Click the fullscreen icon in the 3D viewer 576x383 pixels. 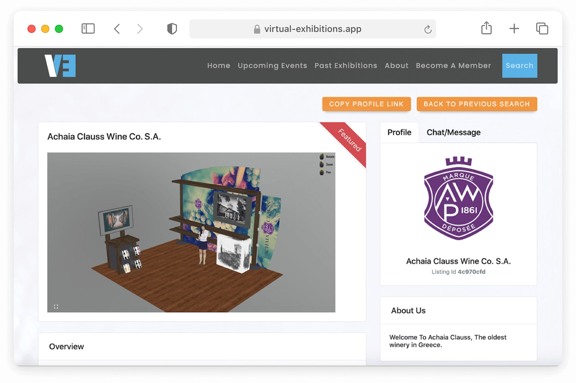pyautogui.click(x=56, y=306)
